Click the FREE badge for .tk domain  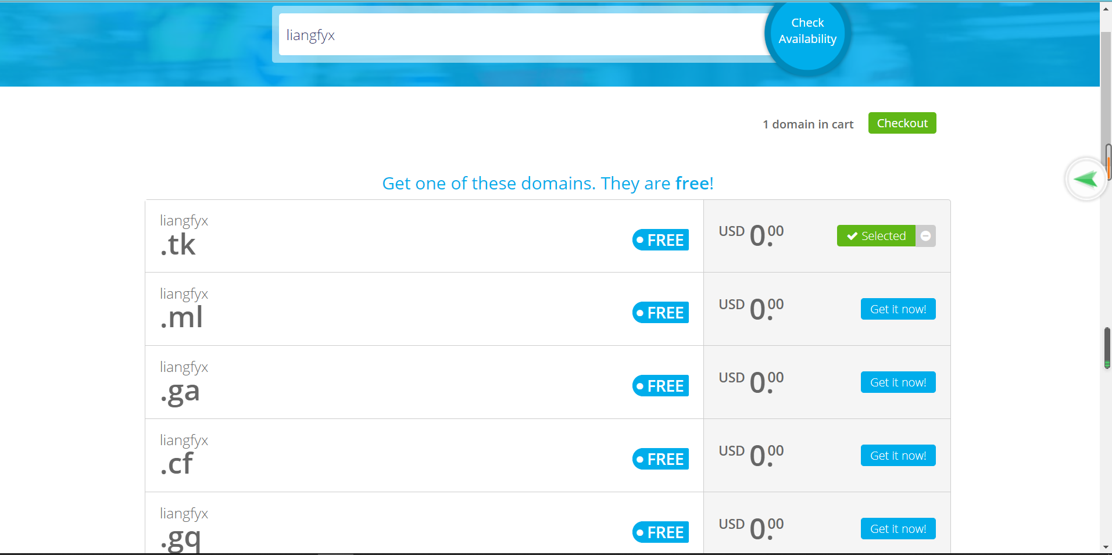tap(660, 240)
